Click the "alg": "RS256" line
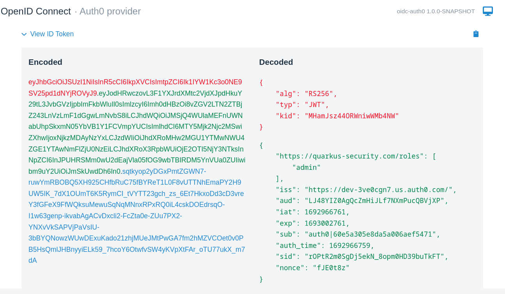This screenshot has width=505, height=294. (x=306, y=94)
